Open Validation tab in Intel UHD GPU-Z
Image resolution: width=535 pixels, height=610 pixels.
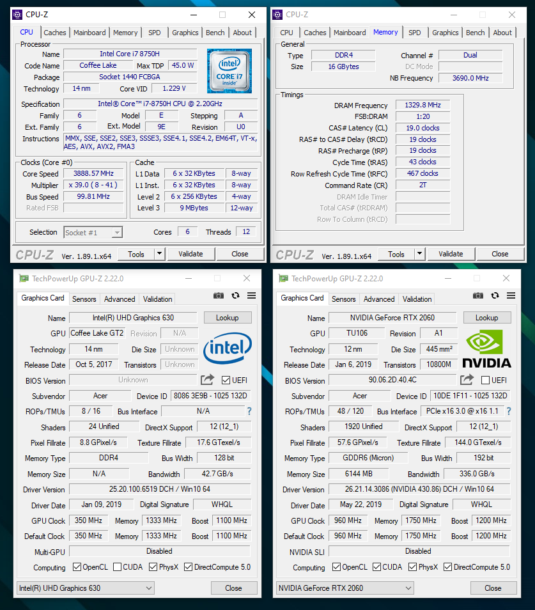point(157,299)
